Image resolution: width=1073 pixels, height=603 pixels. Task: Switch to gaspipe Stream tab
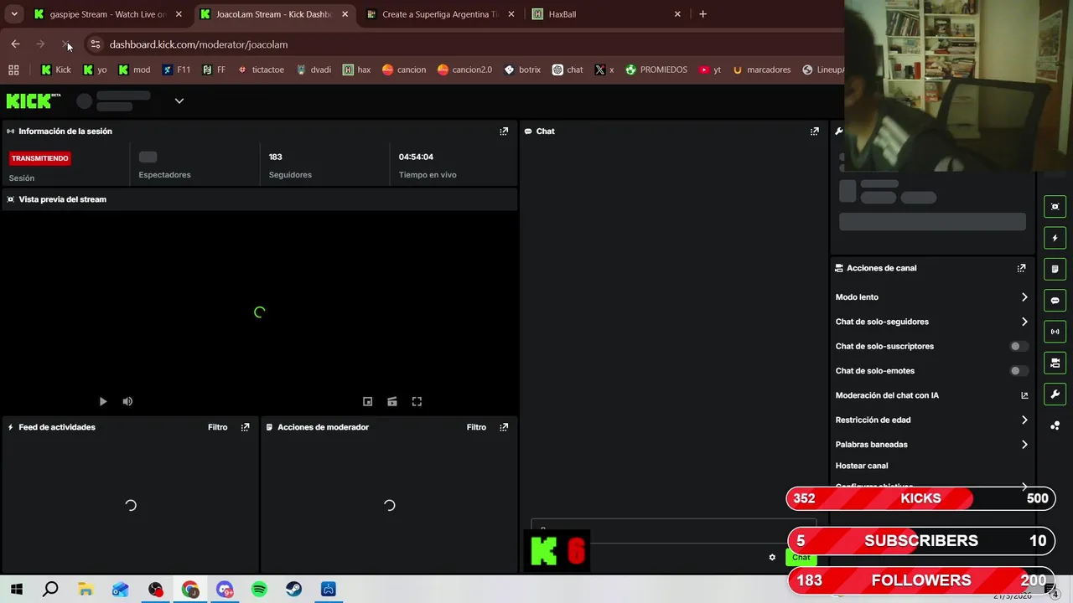coord(106,14)
